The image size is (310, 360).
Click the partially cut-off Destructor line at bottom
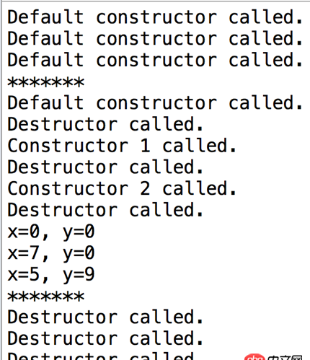click(101, 356)
